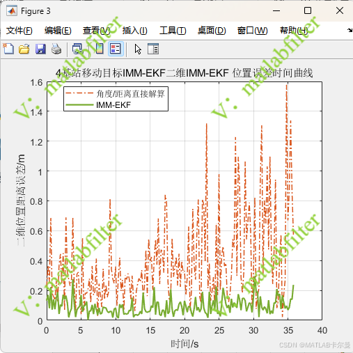Open the 窗口(W) menu
This screenshot has width=353, height=353.
tap(253, 31)
